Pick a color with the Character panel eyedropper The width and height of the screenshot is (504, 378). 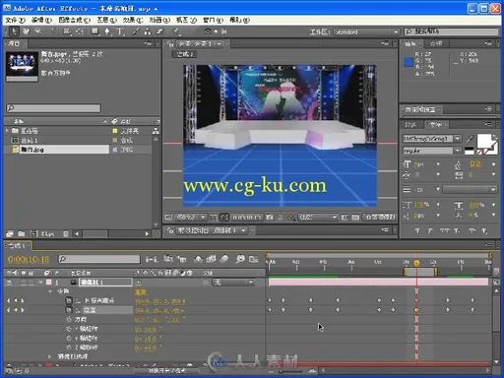point(470,139)
